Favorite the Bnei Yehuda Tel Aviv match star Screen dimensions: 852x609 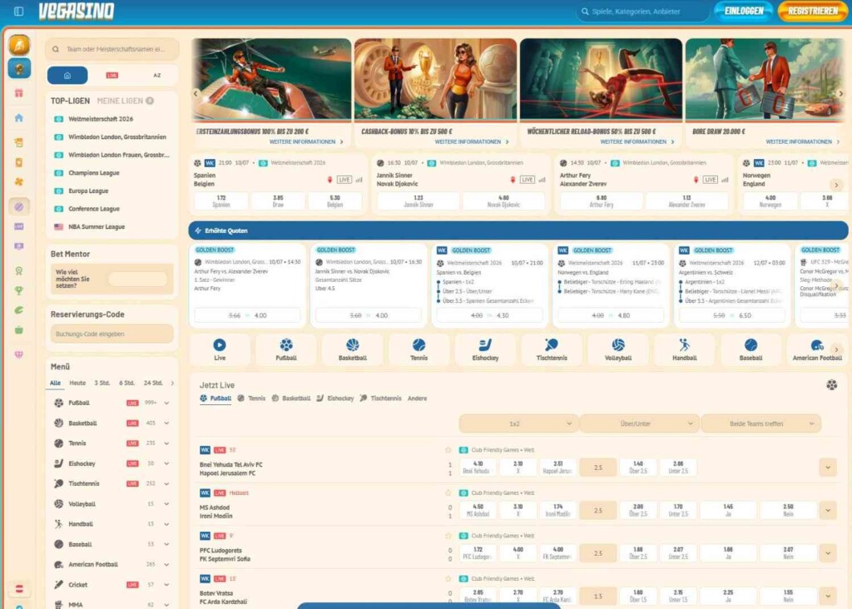(448, 450)
